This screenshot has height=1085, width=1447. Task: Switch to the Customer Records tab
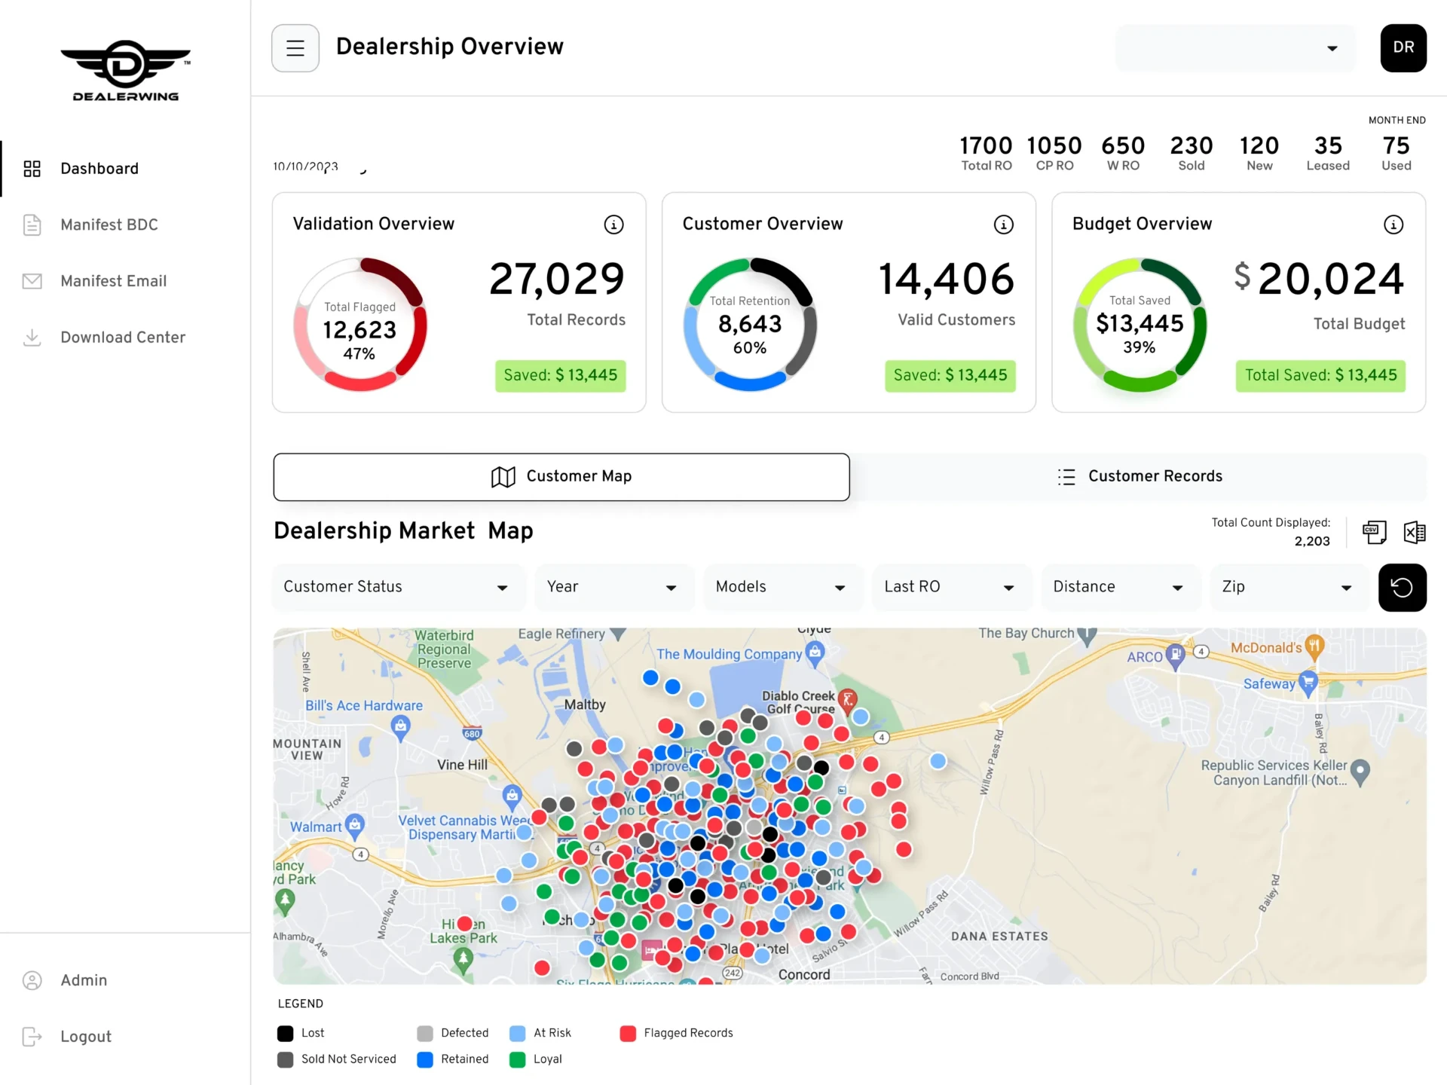pyautogui.click(x=1139, y=477)
